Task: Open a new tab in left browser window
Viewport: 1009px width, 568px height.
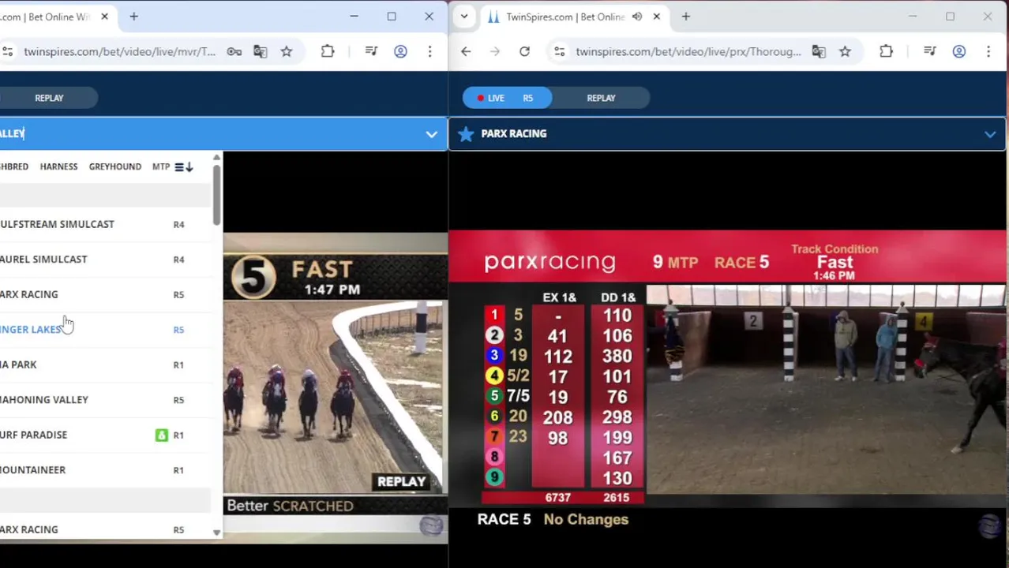Action: pyautogui.click(x=133, y=17)
